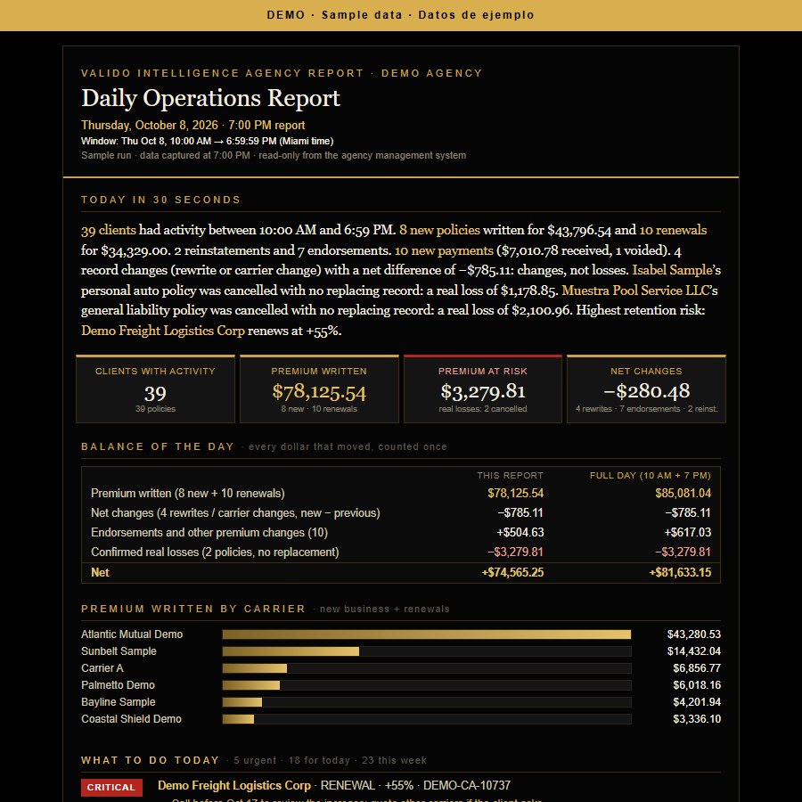Image resolution: width=802 pixels, height=802 pixels.
Task: Click the $6,018.16 carrier amount
Action: [697, 685]
